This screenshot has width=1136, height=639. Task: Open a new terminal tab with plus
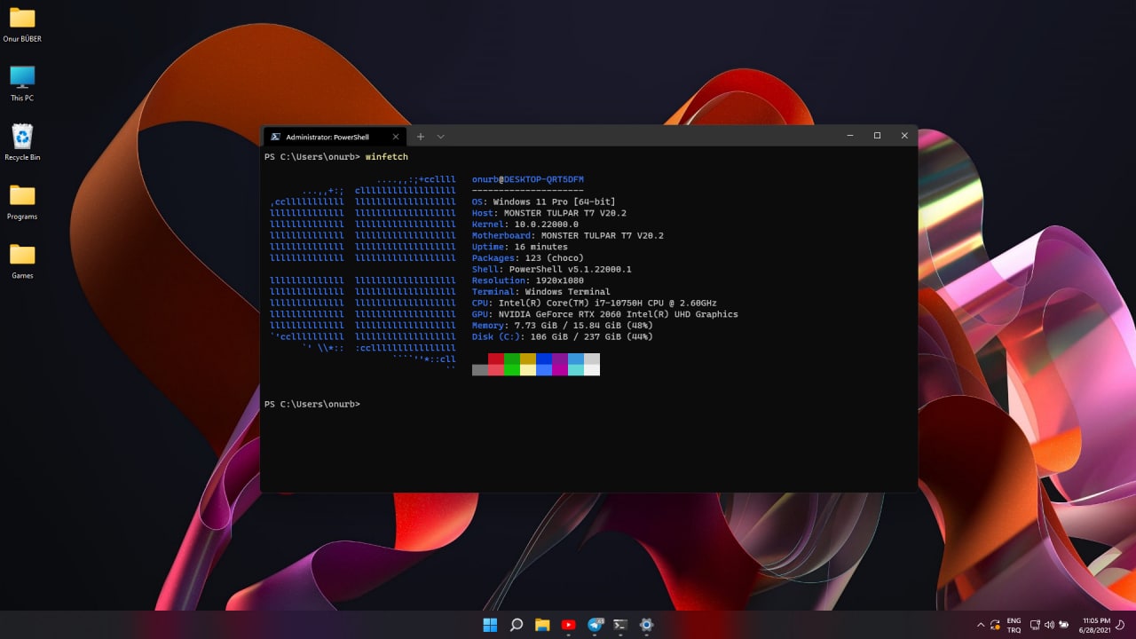tap(421, 137)
